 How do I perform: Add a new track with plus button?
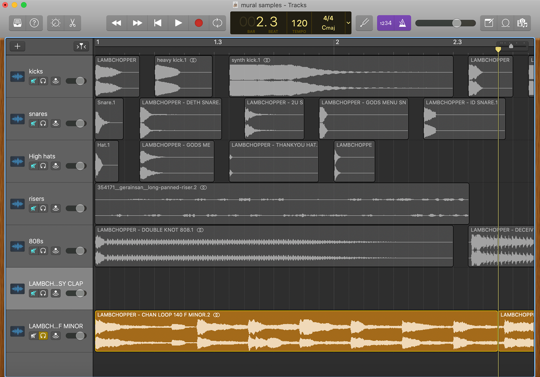(17, 46)
